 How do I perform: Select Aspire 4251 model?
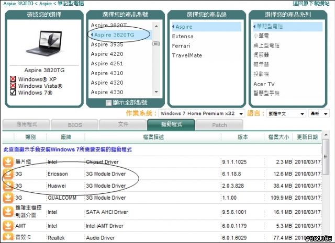[x=107, y=64]
